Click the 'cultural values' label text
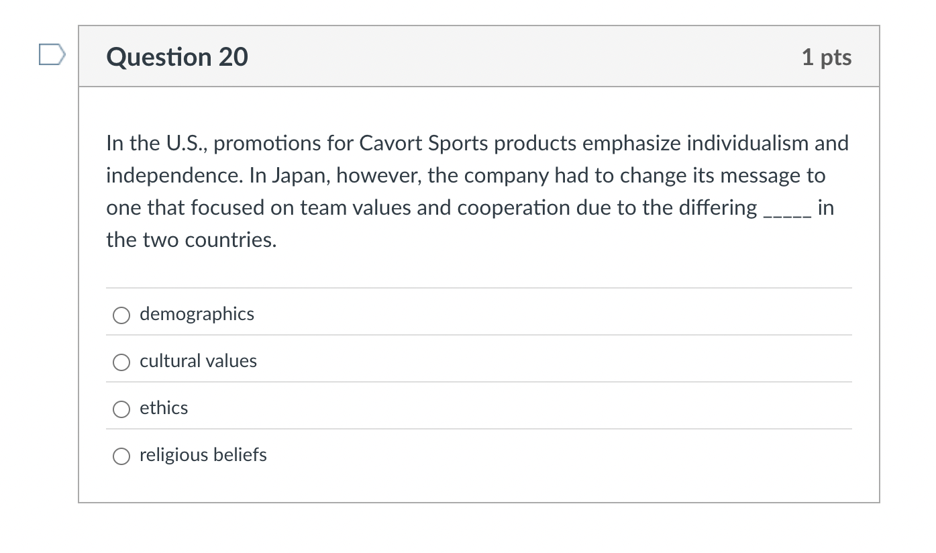Viewport: 936px width, 553px height. [x=198, y=360]
